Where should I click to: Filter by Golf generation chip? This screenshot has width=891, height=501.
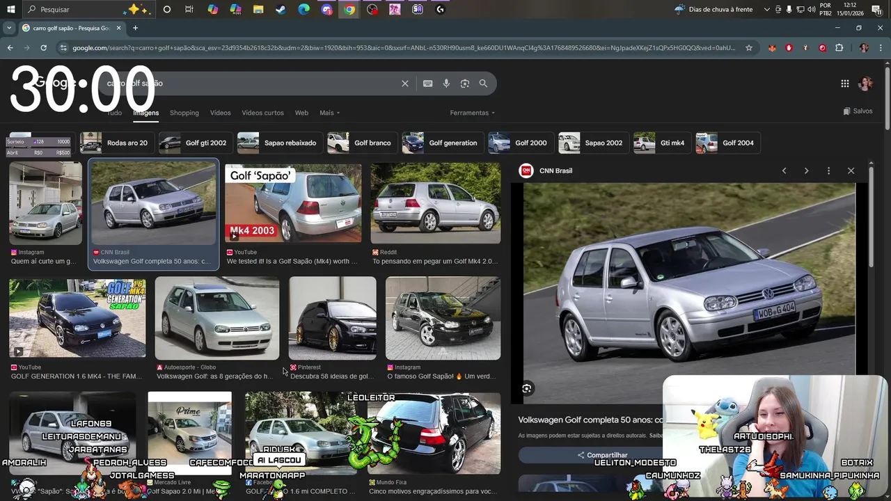pos(441,143)
